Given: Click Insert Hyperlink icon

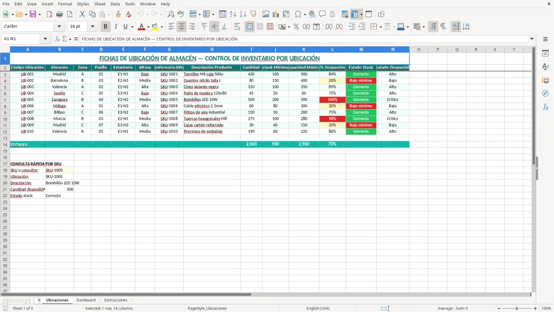Looking at the screenshot, I should 313,14.
